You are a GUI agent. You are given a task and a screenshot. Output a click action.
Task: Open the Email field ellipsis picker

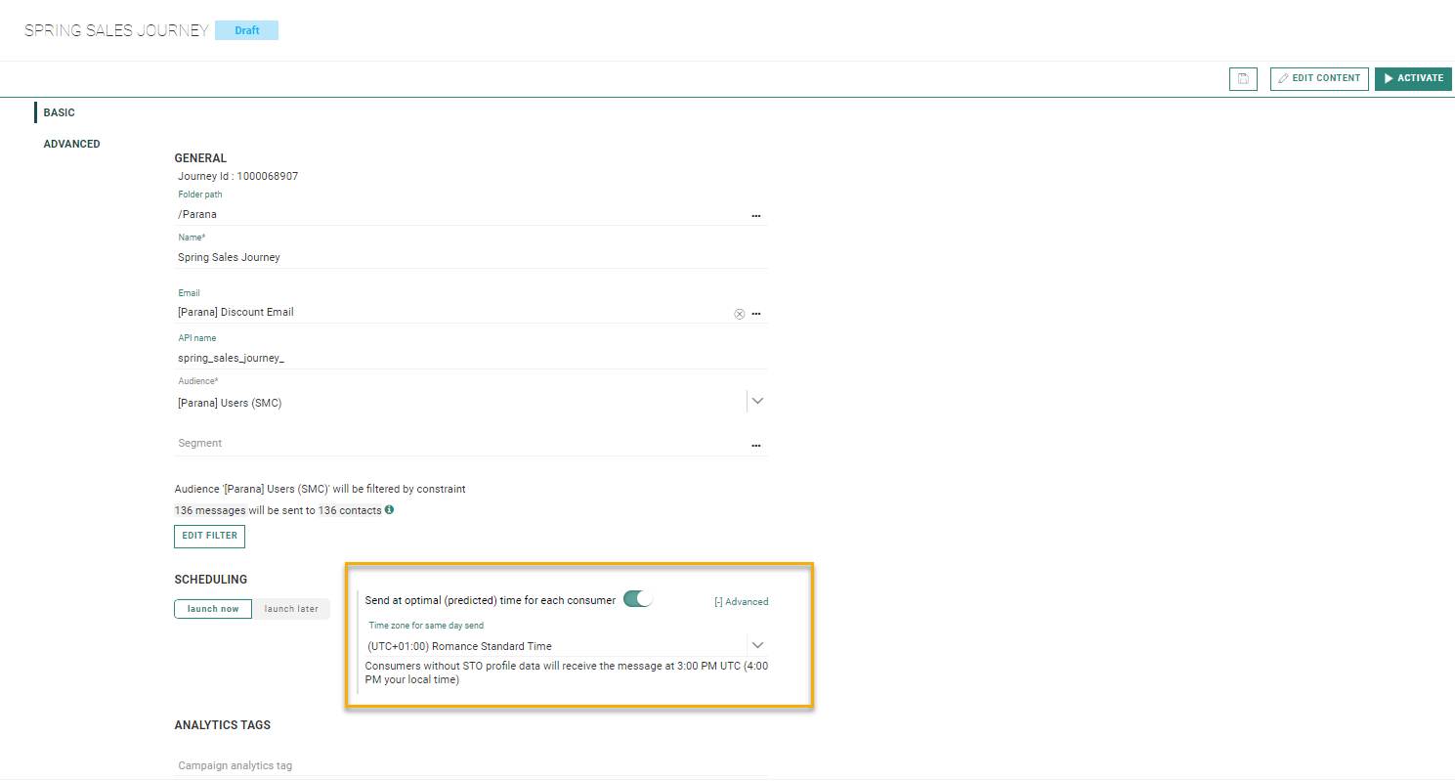pos(755,314)
